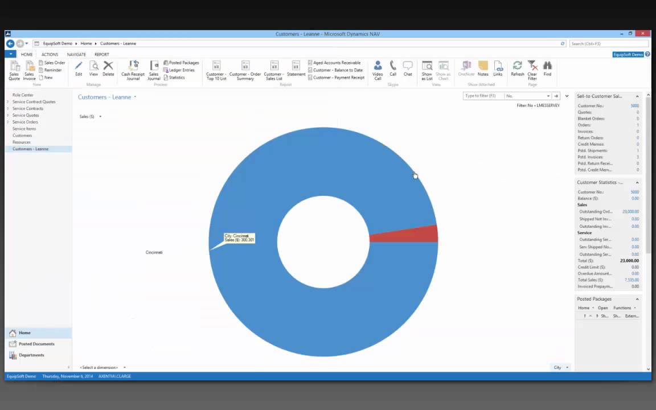Viewport: 656px width, 410px height.
Task: Open the blue application menu dropdown
Action: pos(10,54)
